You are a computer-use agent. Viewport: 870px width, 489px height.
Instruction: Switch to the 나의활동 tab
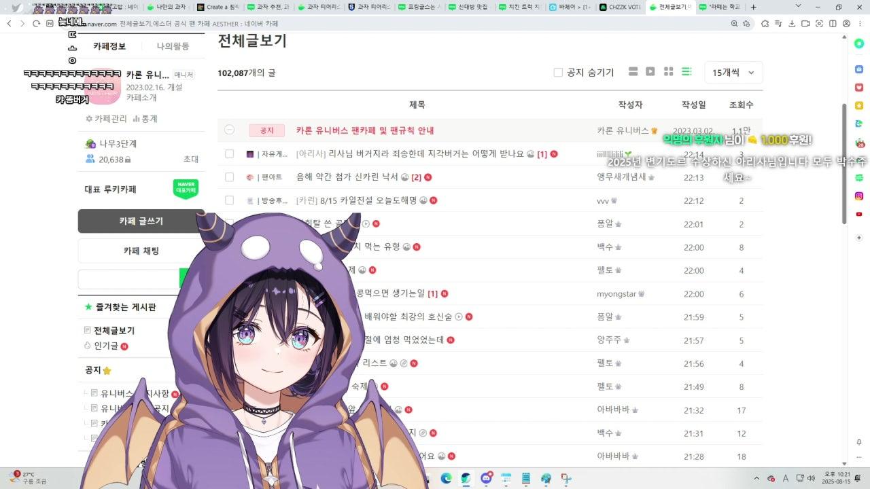pos(173,46)
